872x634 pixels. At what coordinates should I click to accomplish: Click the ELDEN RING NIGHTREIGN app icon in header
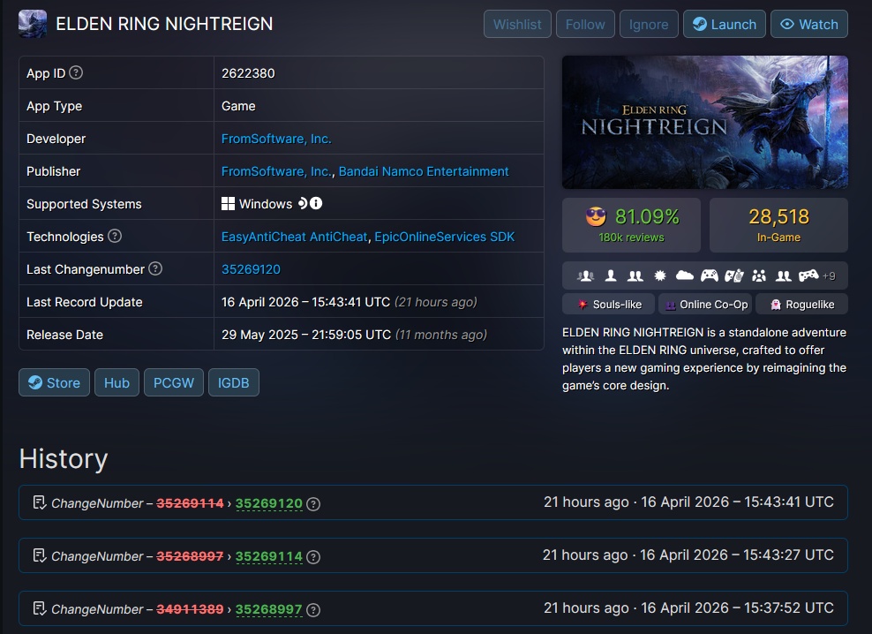33,24
